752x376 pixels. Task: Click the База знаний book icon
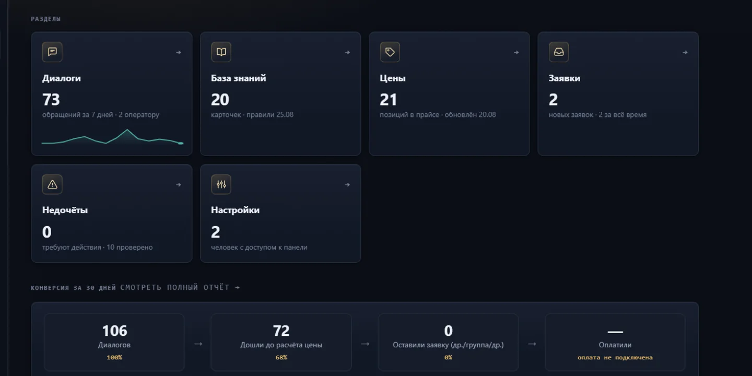[x=221, y=52]
